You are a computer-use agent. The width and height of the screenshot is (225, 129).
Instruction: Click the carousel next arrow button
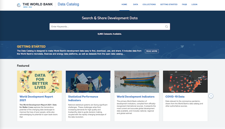pos(211,96)
